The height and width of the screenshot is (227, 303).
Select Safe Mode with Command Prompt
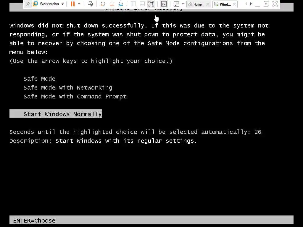click(75, 97)
